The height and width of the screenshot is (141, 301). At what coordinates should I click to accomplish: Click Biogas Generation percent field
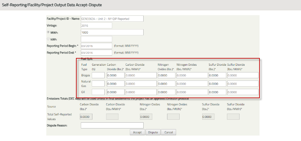pos(98,75)
